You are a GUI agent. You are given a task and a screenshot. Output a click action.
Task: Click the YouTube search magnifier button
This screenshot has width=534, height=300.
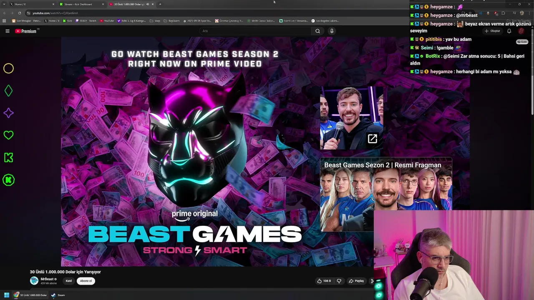[x=317, y=31]
